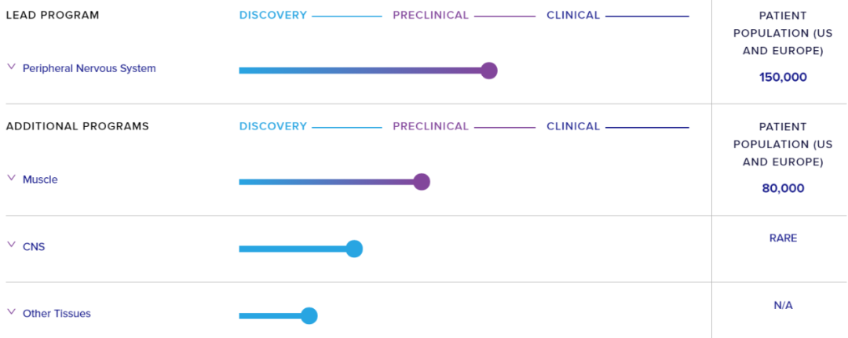Click Preclinical label under Additional Programs

(x=430, y=126)
